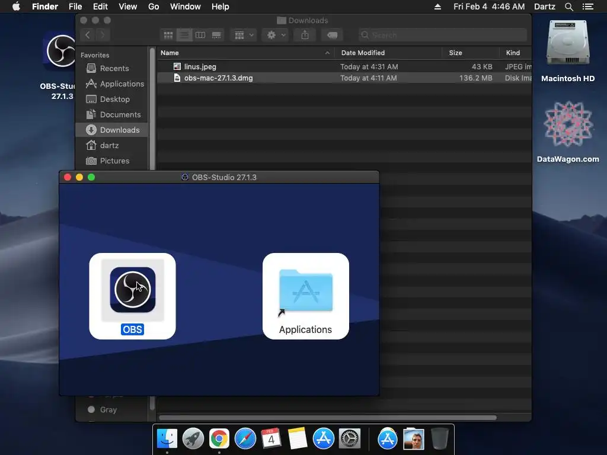Go forward in Downloads Finder window
This screenshot has height=455, width=607.
click(x=103, y=35)
